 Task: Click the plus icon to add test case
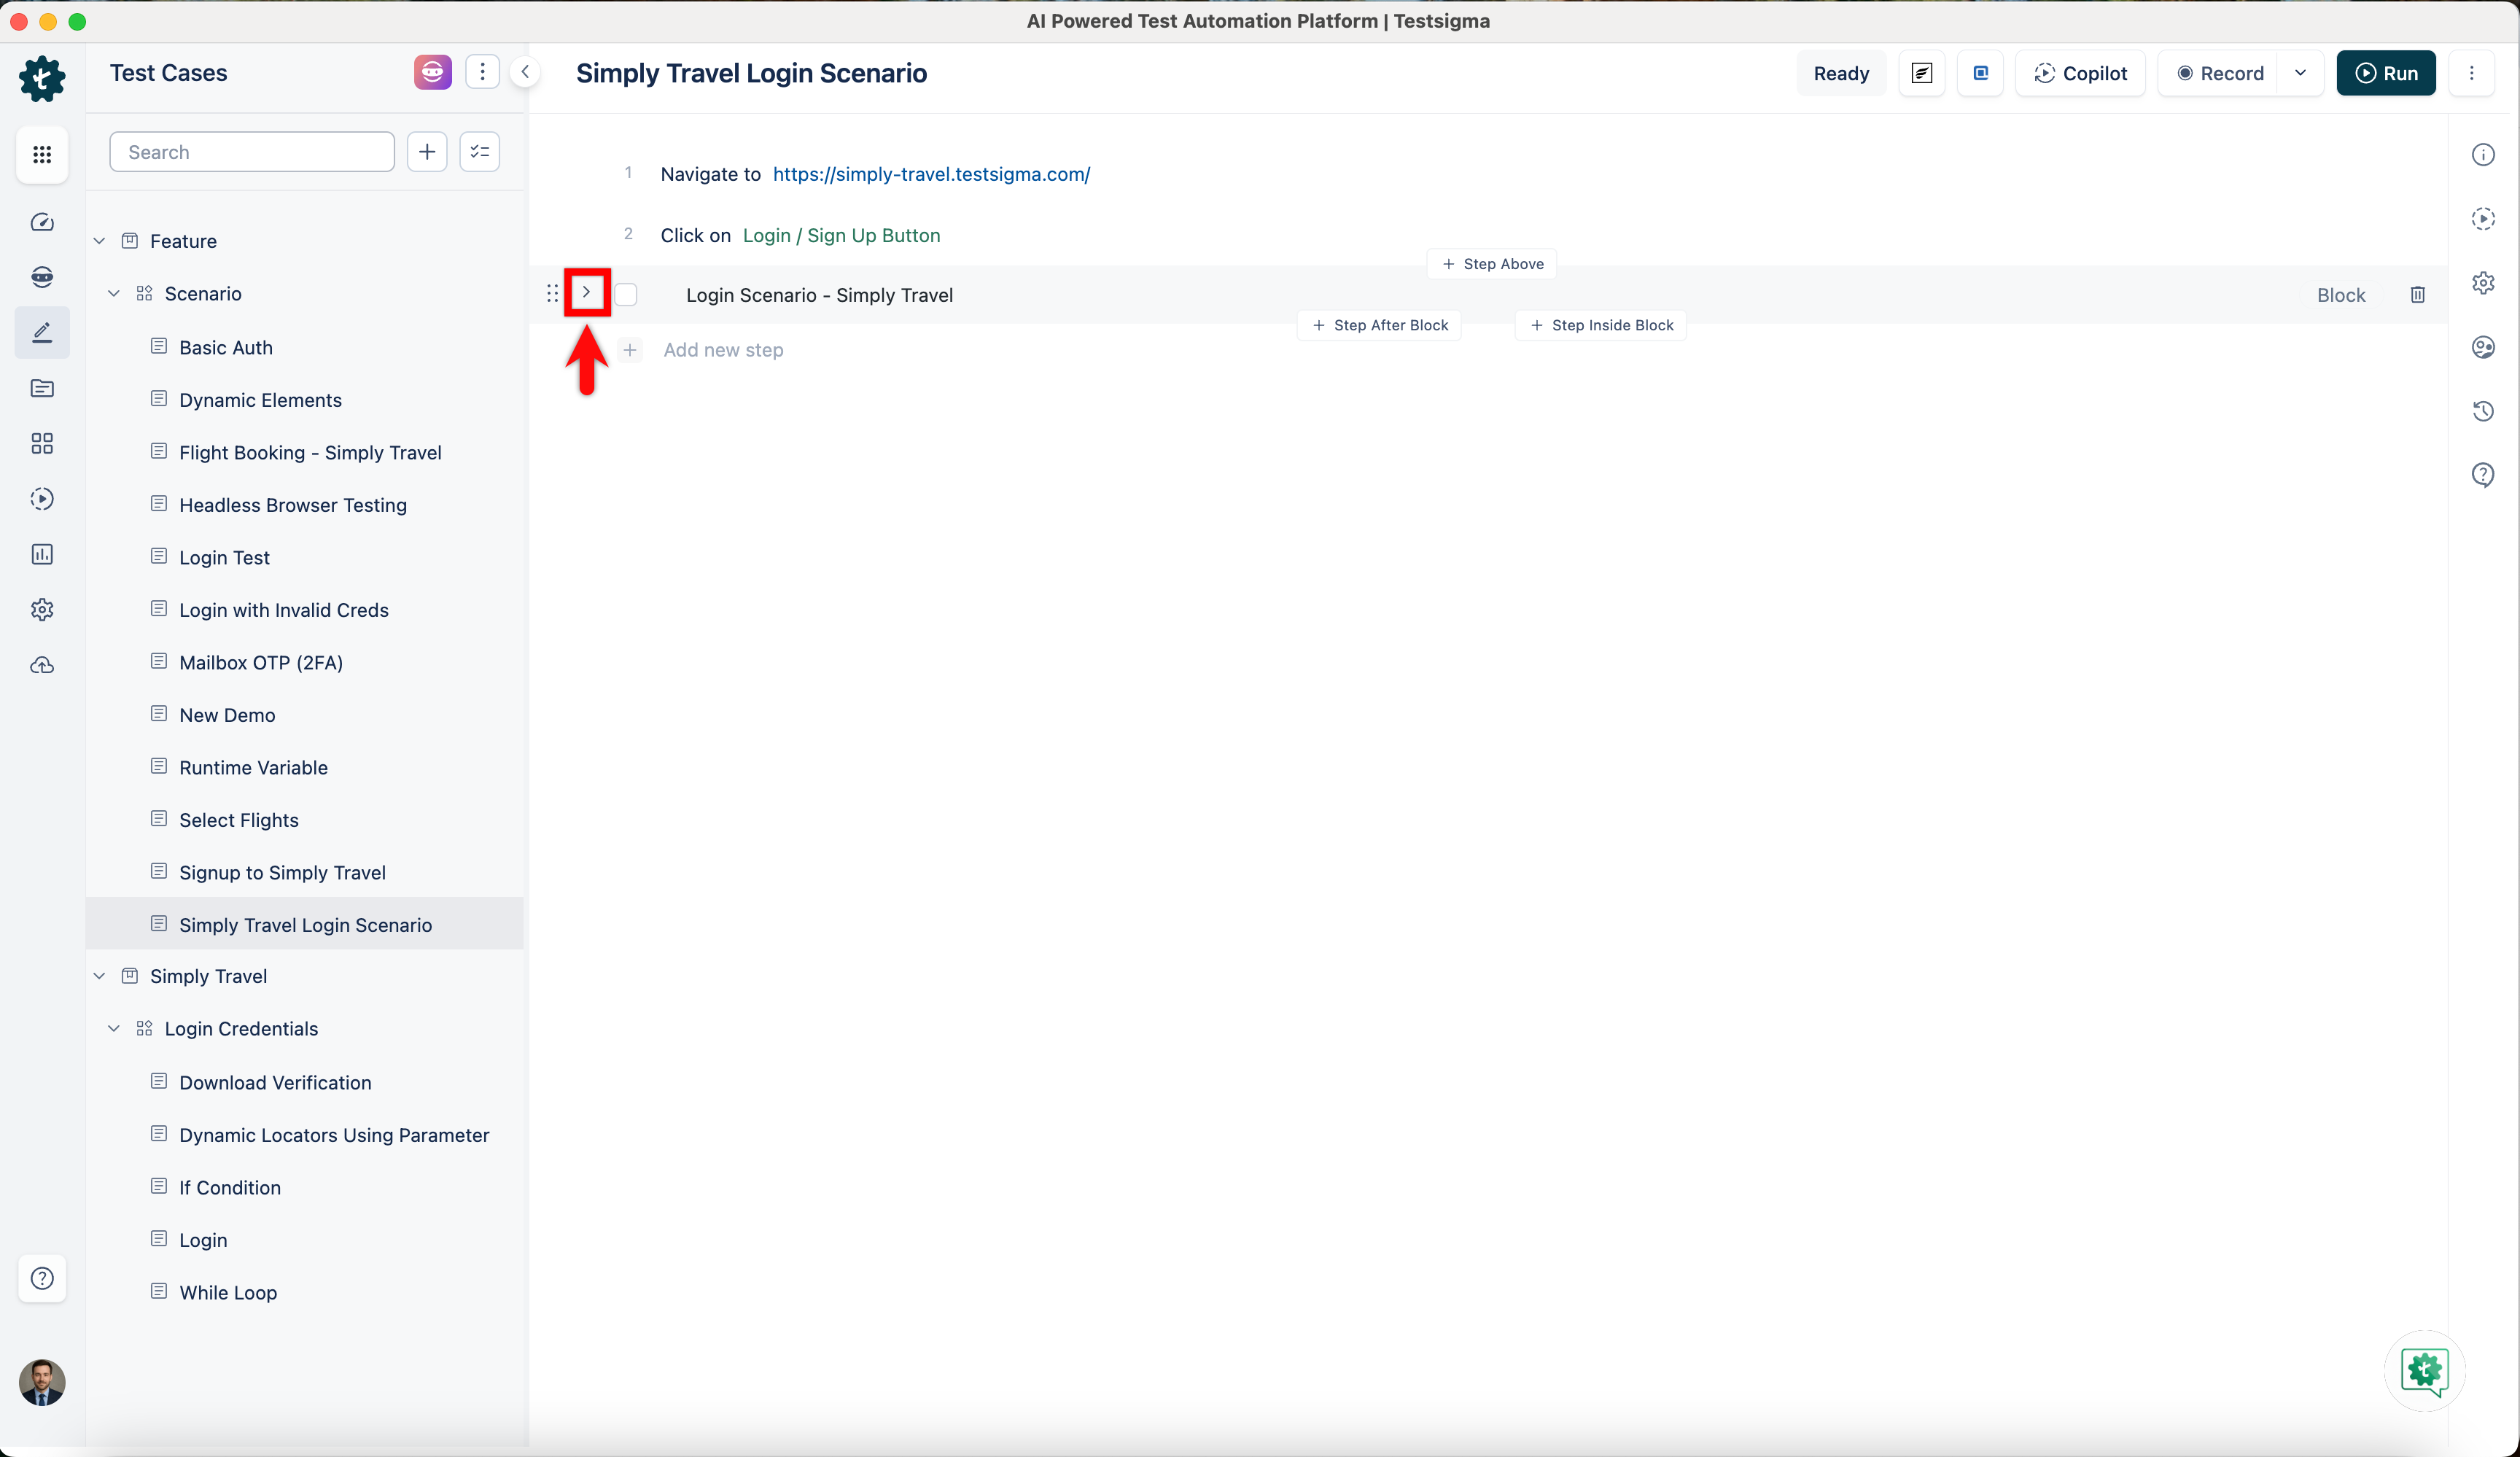pyautogui.click(x=427, y=152)
